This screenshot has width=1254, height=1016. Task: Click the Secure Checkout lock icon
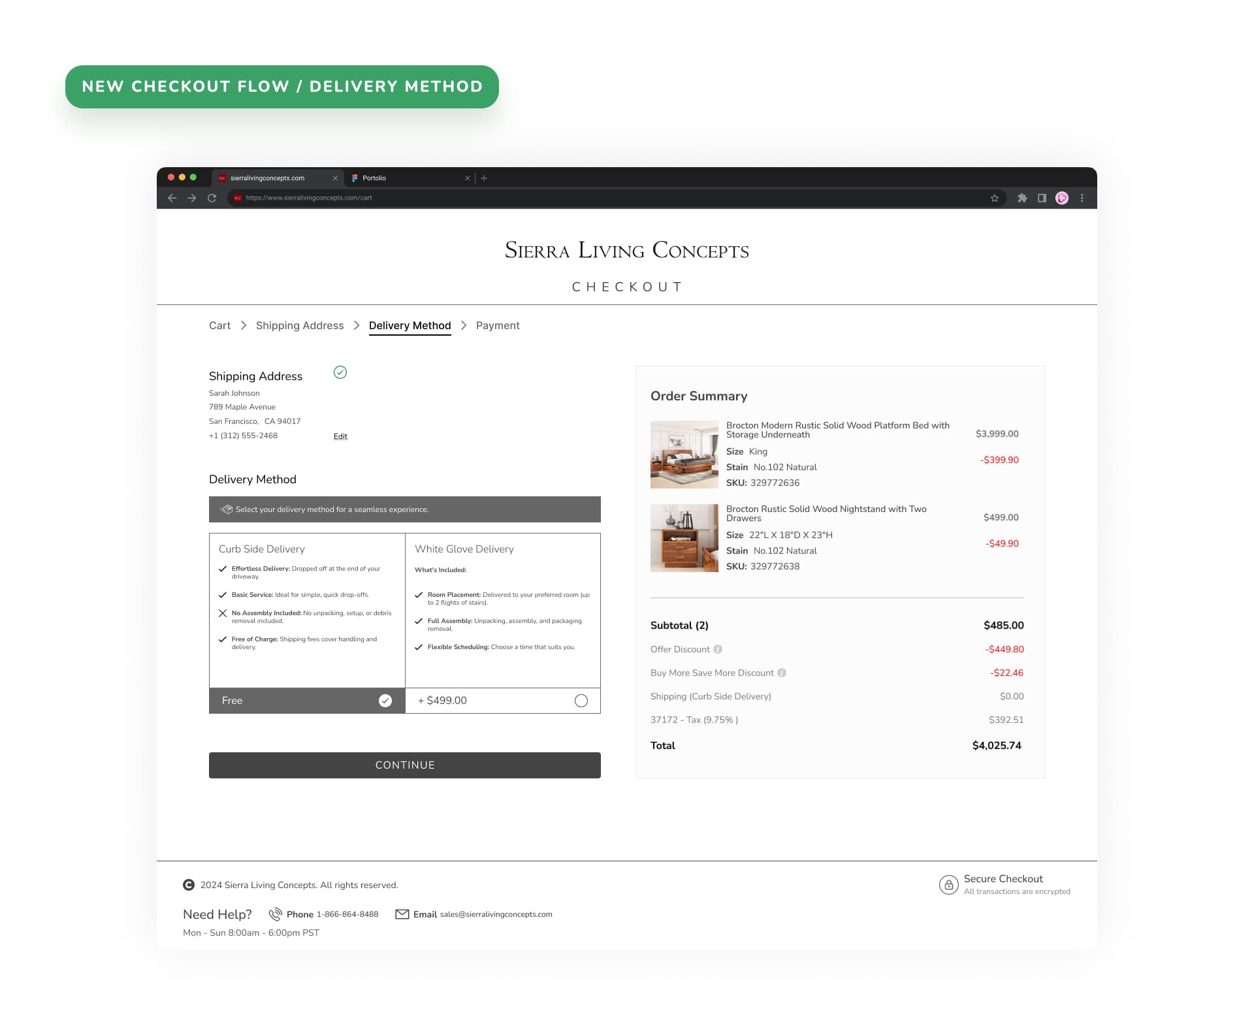click(x=948, y=885)
